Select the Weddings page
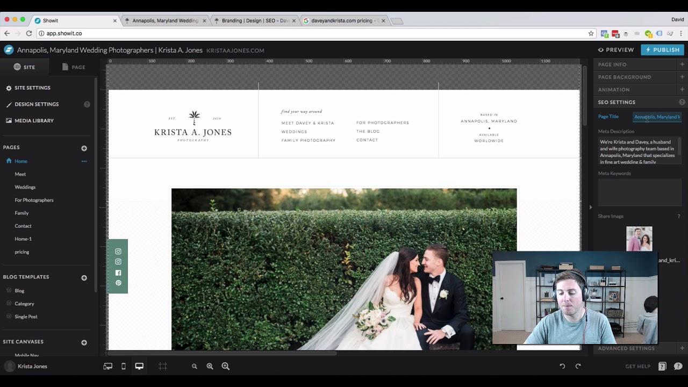The height and width of the screenshot is (387, 688). click(x=25, y=187)
